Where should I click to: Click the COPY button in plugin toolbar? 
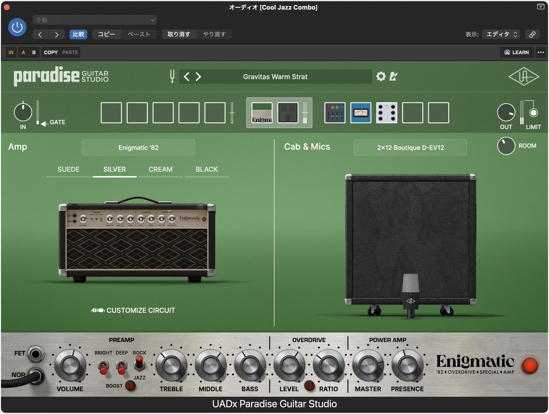tap(51, 53)
